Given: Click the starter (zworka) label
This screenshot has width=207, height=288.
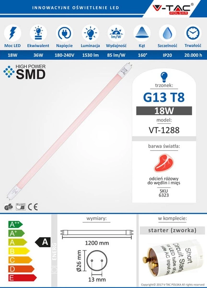Looking at the screenshot, I should pos(172,230).
